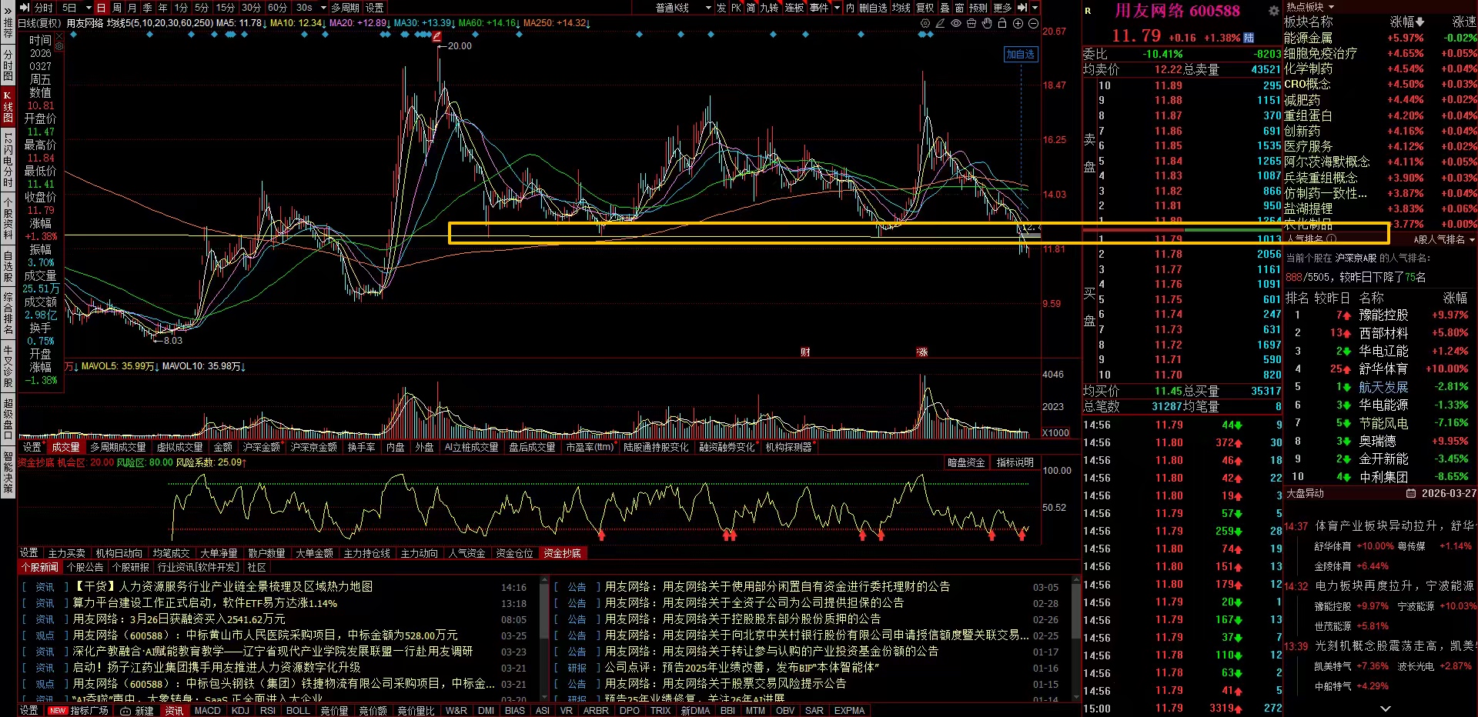The image size is (1478, 717).
Task: Click the toolbox icon in chart toolbar
Action: pyautogui.click(x=971, y=23)
